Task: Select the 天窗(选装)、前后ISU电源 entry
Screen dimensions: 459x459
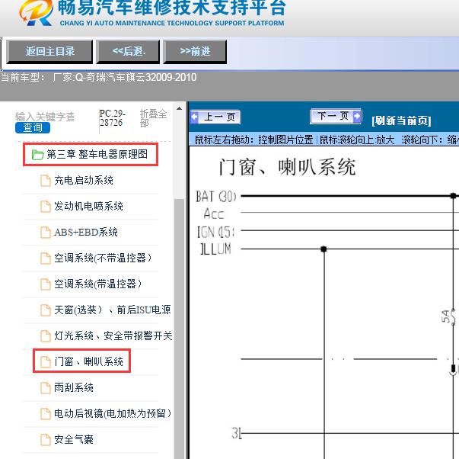Action: [112, 310]
